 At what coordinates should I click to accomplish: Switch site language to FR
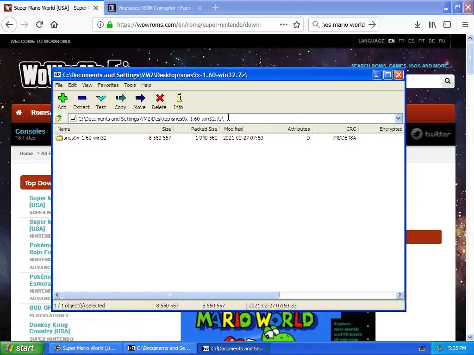pyautogui.click(x=401, y=41)
